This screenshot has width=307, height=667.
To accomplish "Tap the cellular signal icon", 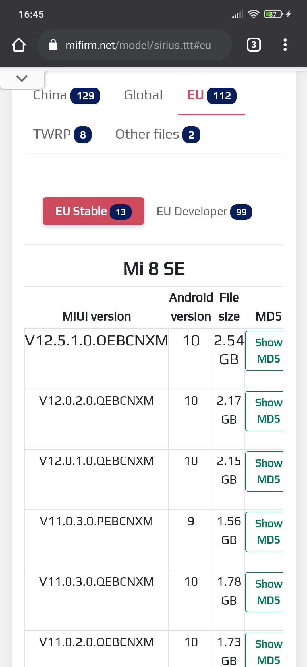I will point(237,14).
